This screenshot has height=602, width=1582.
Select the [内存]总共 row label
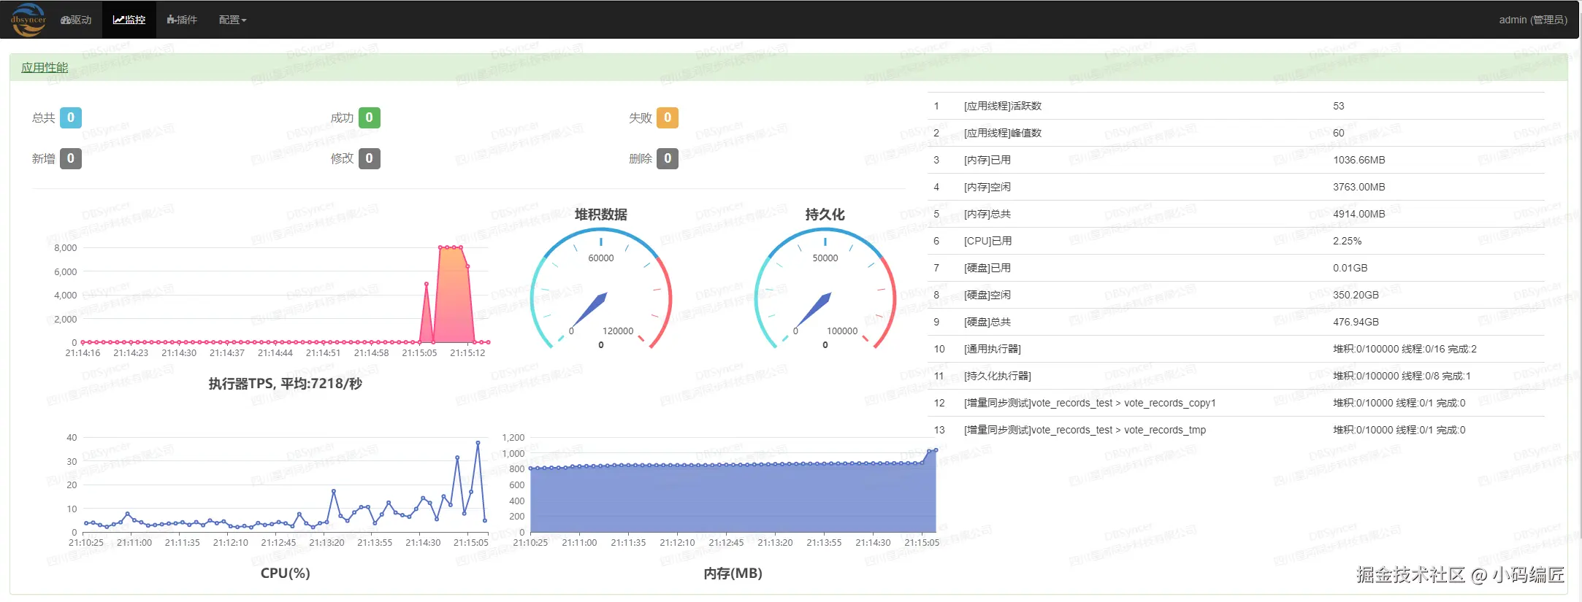click(987, 214)
